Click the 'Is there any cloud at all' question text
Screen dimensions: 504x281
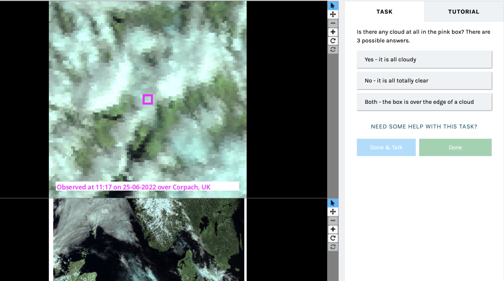point(423,36)
